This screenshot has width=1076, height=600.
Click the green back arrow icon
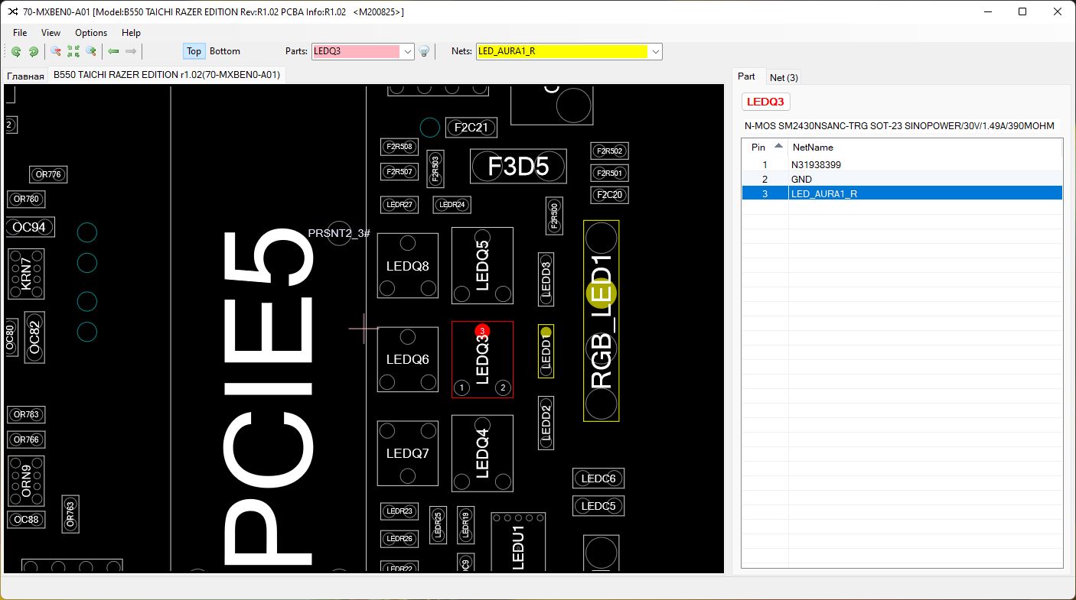coord(113,52)
